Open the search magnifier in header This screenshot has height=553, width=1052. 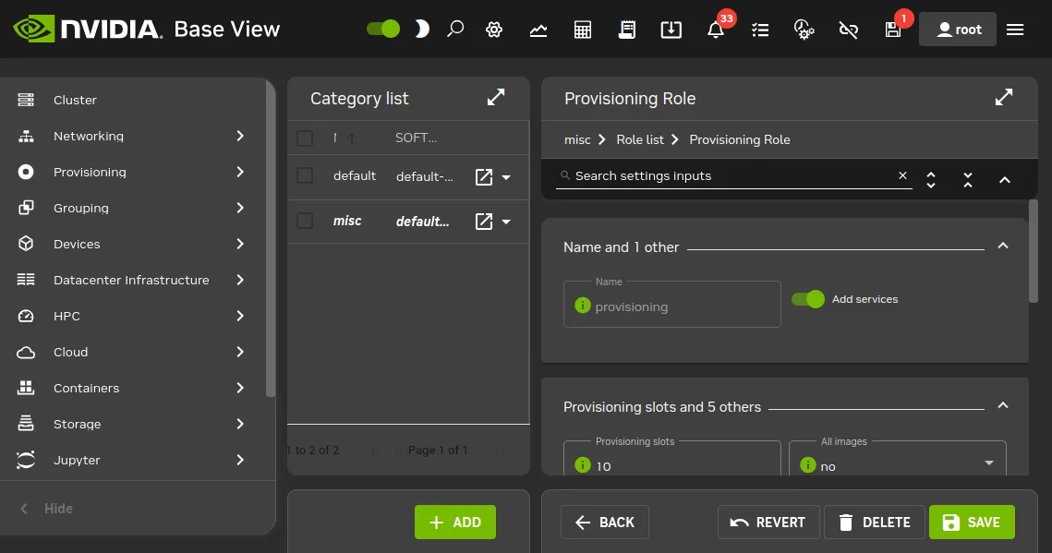[455, 29]
